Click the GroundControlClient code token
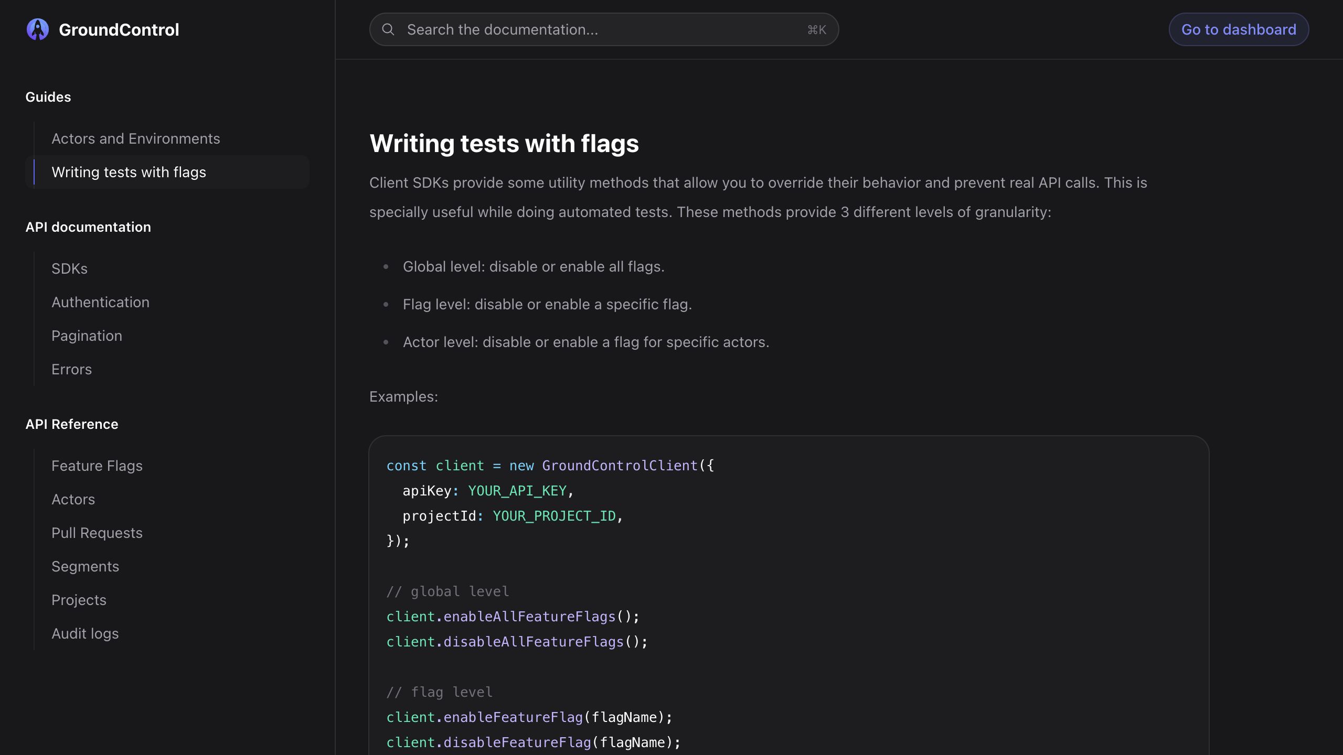This screenshot has height=755, width=1343. [x=620, y=466]
